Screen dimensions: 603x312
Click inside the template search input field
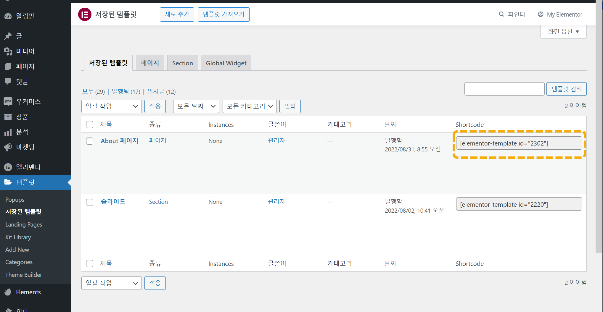coord(504,89)
